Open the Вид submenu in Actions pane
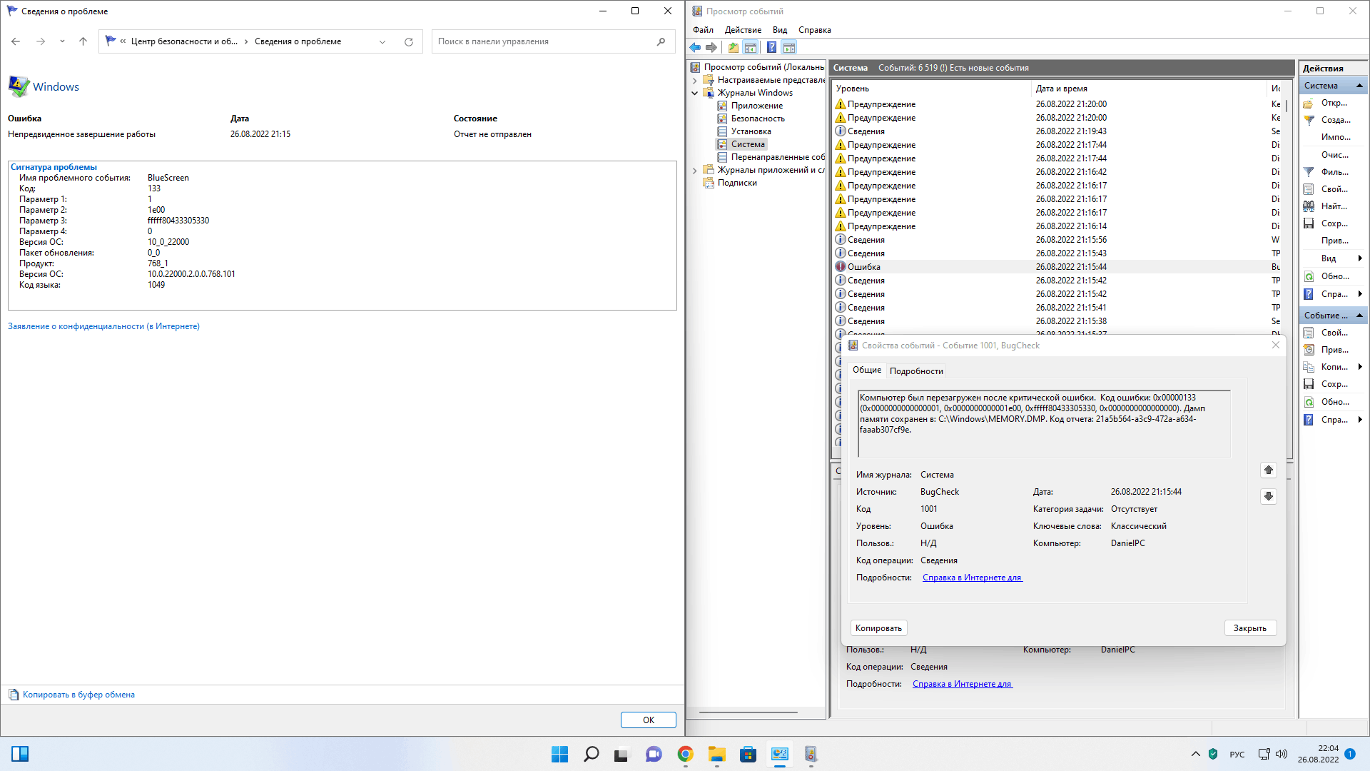The height and width of the screenshot is (771, 1370). (1333, 258)
